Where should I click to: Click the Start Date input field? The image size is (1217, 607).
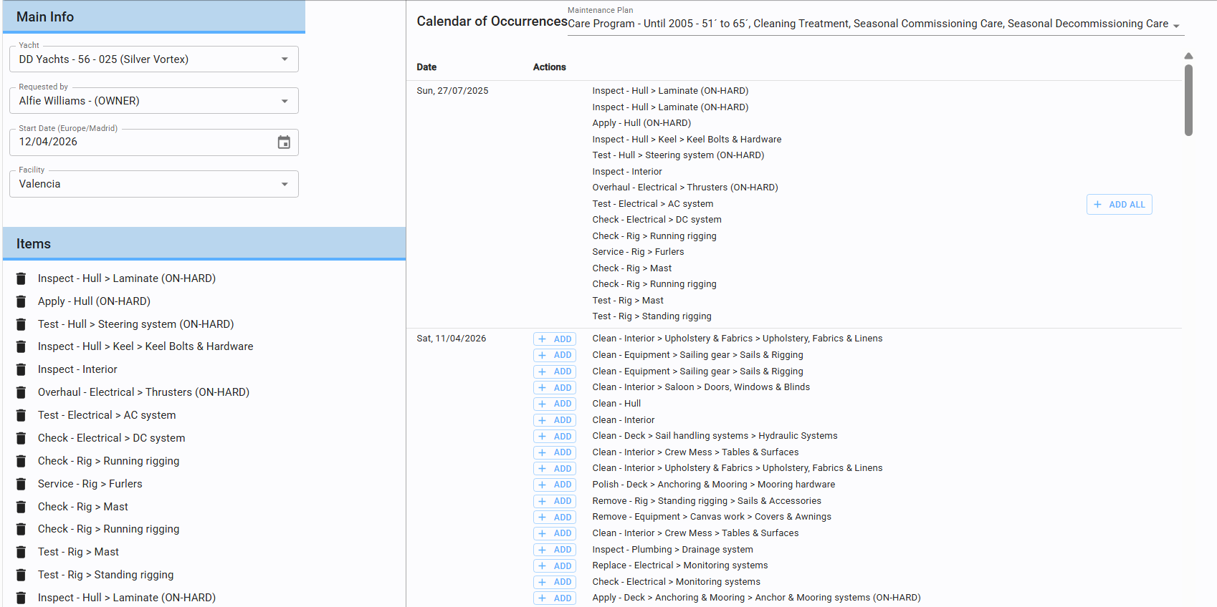pos(143,142)
